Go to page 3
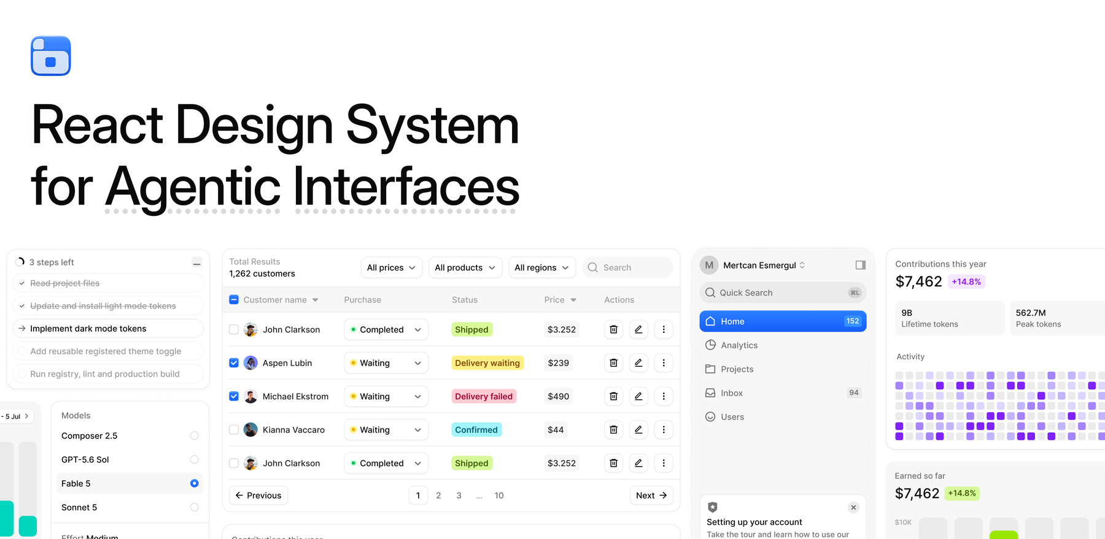This screenshot has width=1105, height=539. point(459,495)
